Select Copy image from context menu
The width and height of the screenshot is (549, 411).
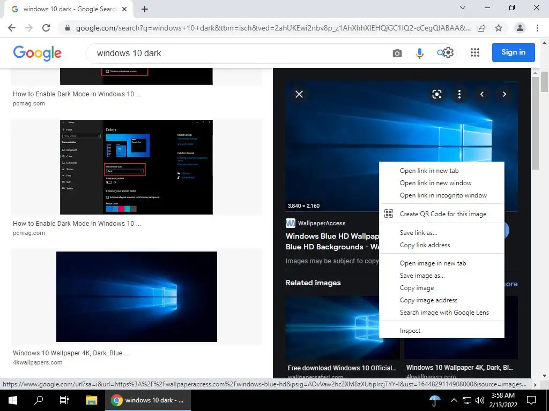[x=442, y=288]
